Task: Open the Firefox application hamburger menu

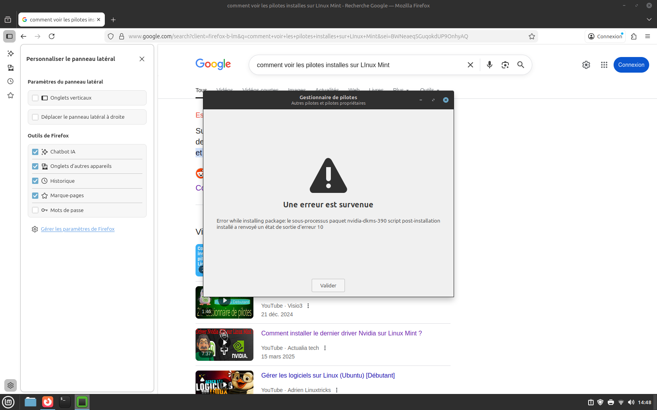Action: [648, 36]
